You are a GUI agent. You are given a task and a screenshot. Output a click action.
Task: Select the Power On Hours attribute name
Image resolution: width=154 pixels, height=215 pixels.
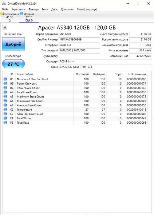(x=27, y=83)
